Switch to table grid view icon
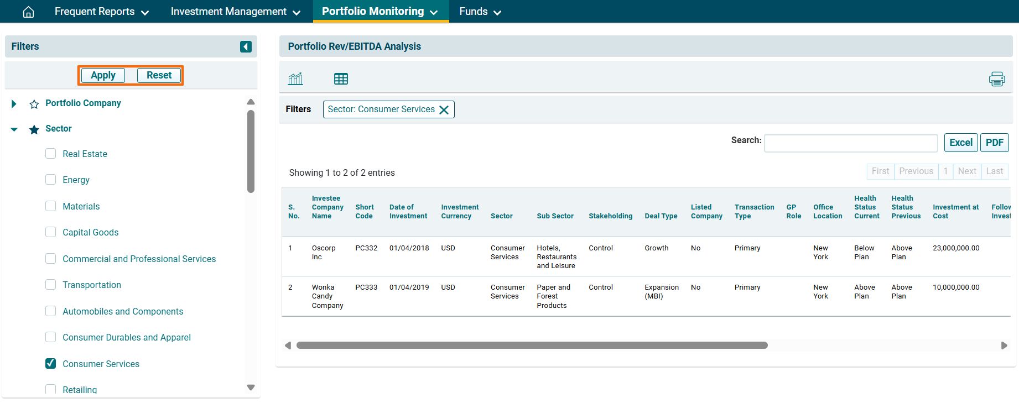Viewport: 1019px width, 403px height. (x=341, y=79)
